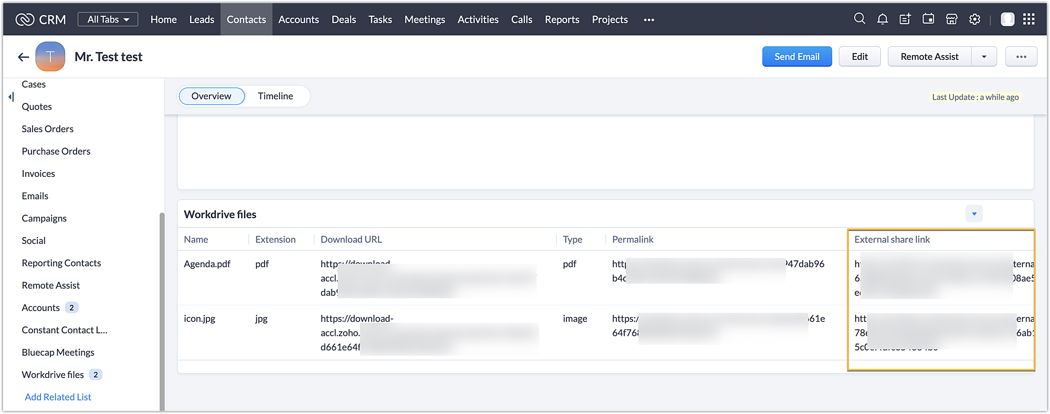Click the Name column header
Viewport: 1050px width, 414px height.
[196, 239]
